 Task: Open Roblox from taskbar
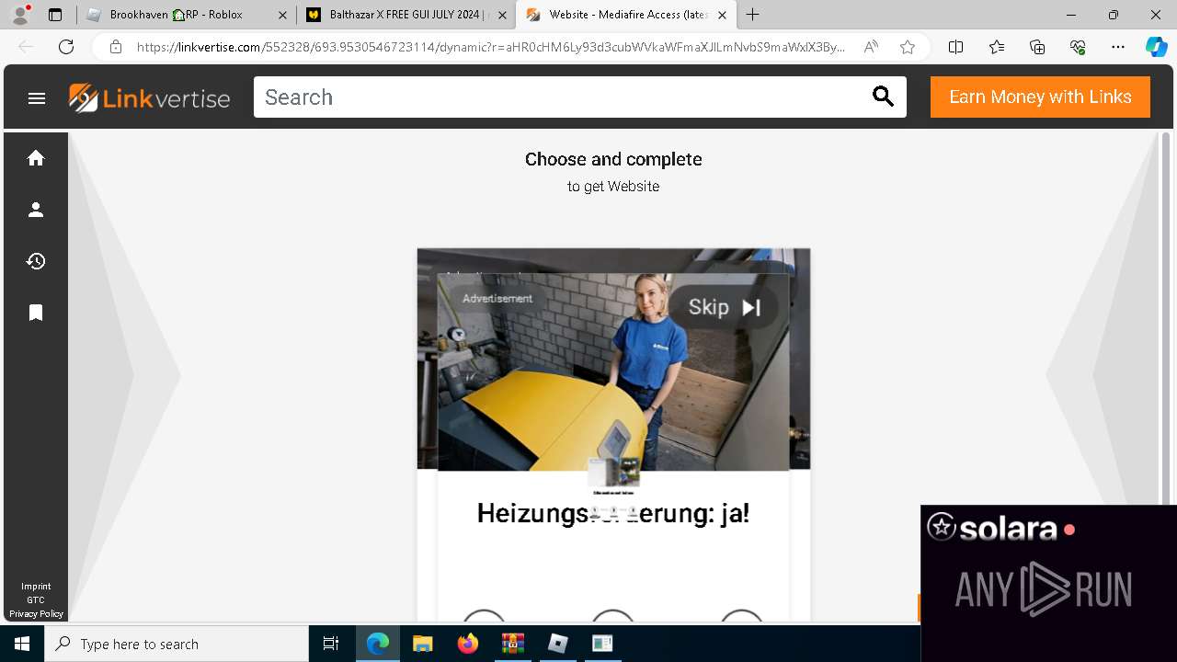tap(558, 644)
